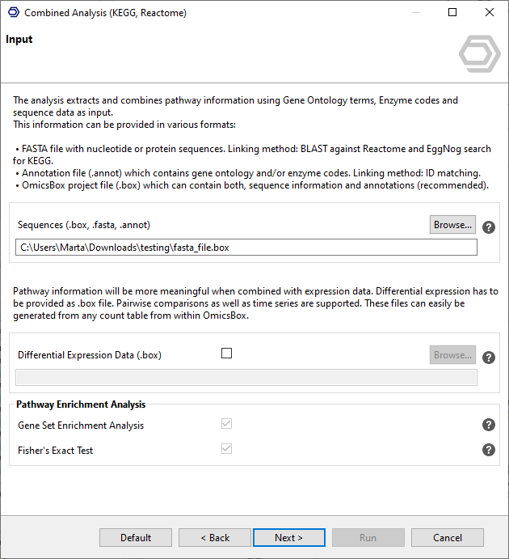Click the Sequences file path field
Viewport: 509px width, 559px height.
tap(246, 248)
